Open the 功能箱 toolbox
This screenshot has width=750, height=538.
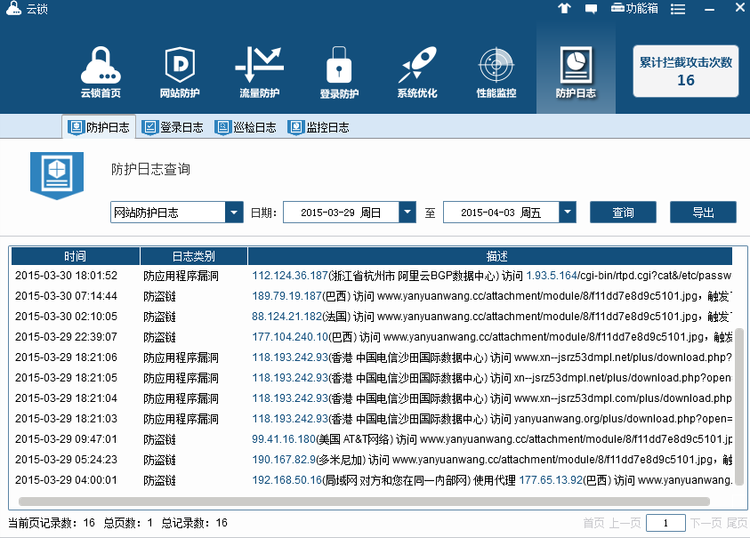coord(635,8)
